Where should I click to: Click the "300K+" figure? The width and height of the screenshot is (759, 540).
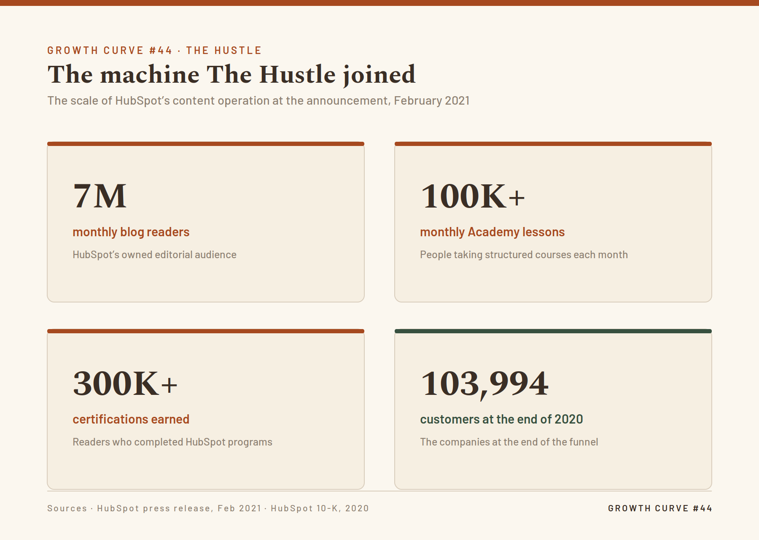pos(125,383)
